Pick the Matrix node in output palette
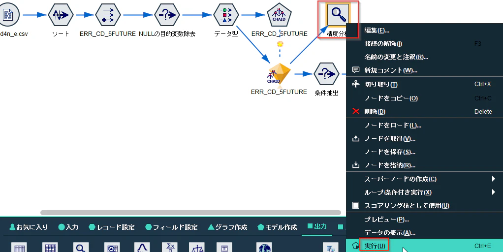Screen dimensions: 503x252 (50, 247)
